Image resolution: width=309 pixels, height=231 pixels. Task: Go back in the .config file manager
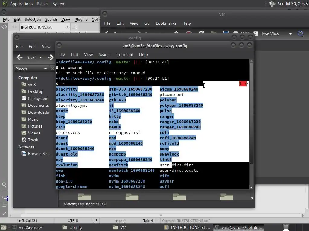(26, 57)
